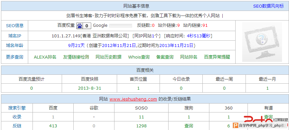Open 网站排名 link
Image resolution: width=289 pixels, height=130 pixels.
pyautogui.click(x=189, y=57)
